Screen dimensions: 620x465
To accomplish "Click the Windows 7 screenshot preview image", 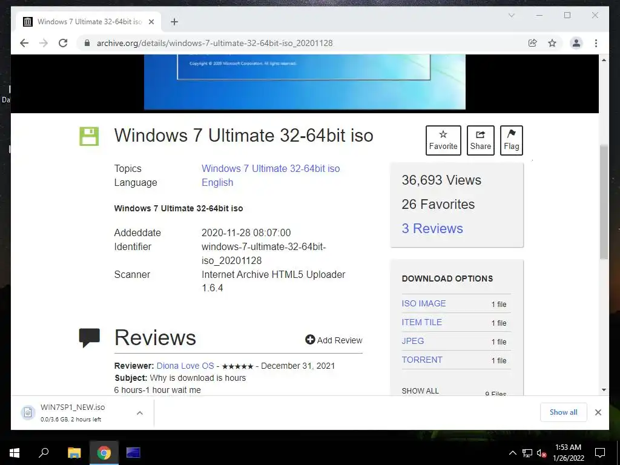I will 305,82.
